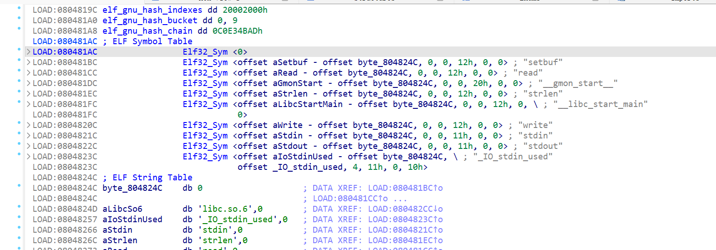Follow the xref LOAD:0804821C↑o
Screen dimensions: 716x250
[x=405, y=230]
